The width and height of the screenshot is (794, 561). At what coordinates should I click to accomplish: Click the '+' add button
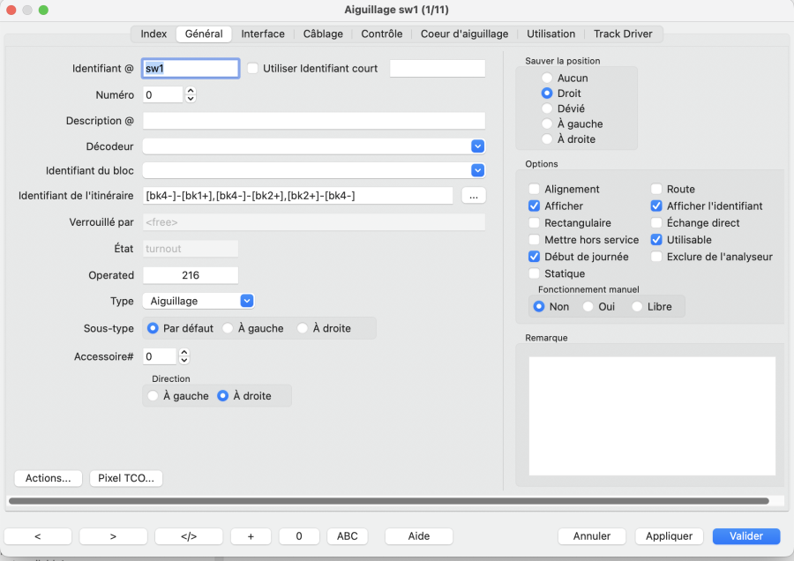(x=251, y=536)
